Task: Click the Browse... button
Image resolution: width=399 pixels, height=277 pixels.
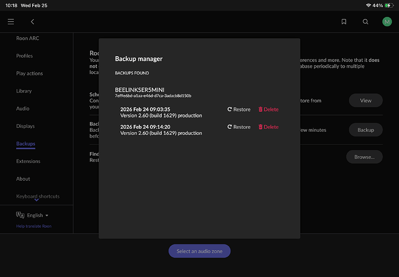Action: (364, 157)
